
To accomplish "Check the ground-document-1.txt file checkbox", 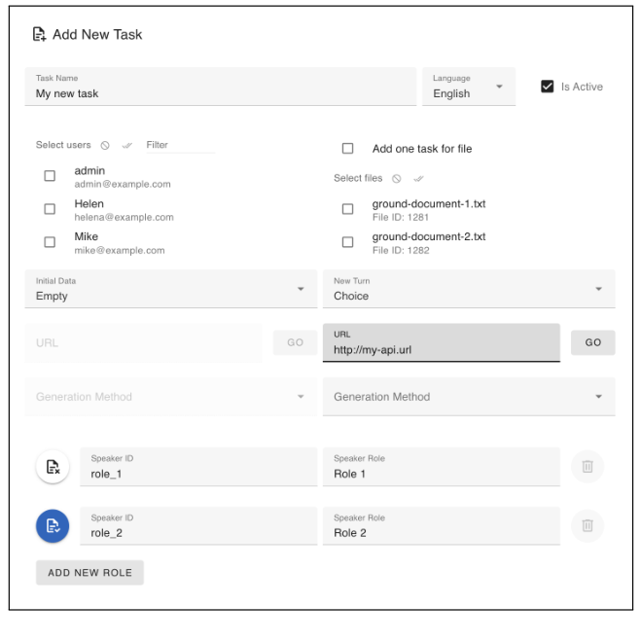I will click(347, 209).
